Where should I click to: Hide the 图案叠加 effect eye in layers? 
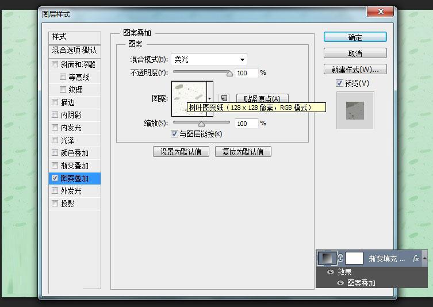pos(340,283)
